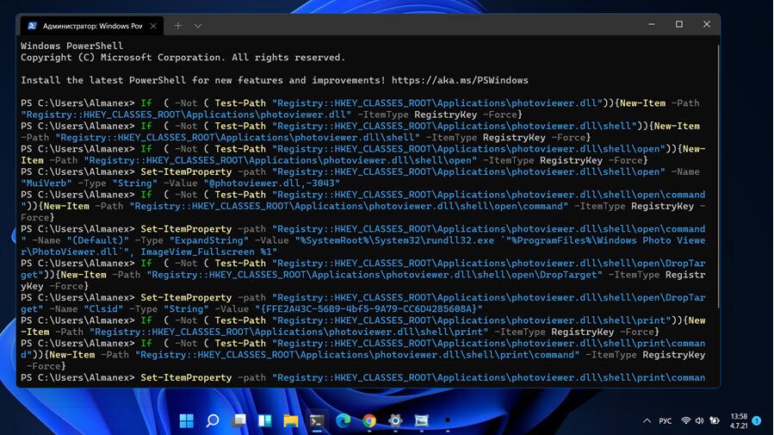Switch the РУС input language indicator
774x435 pixels.
point(666,421)
